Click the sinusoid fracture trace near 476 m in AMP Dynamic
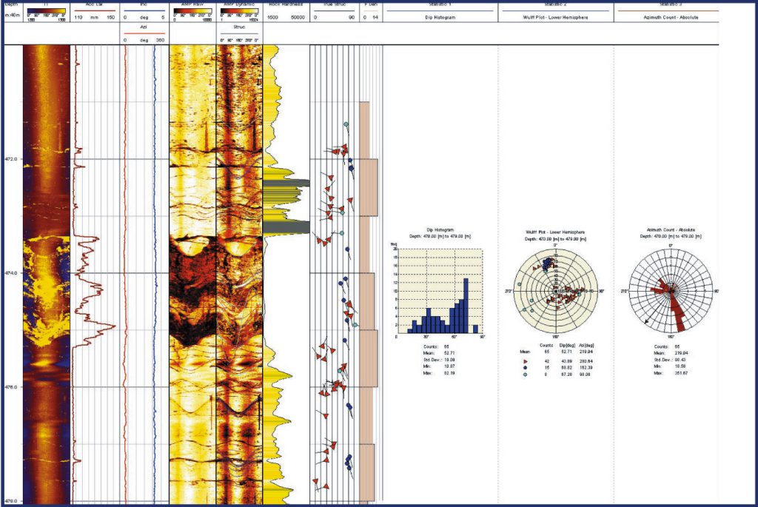This screenshot has height=507, width=758. click(x=239, y=405)
